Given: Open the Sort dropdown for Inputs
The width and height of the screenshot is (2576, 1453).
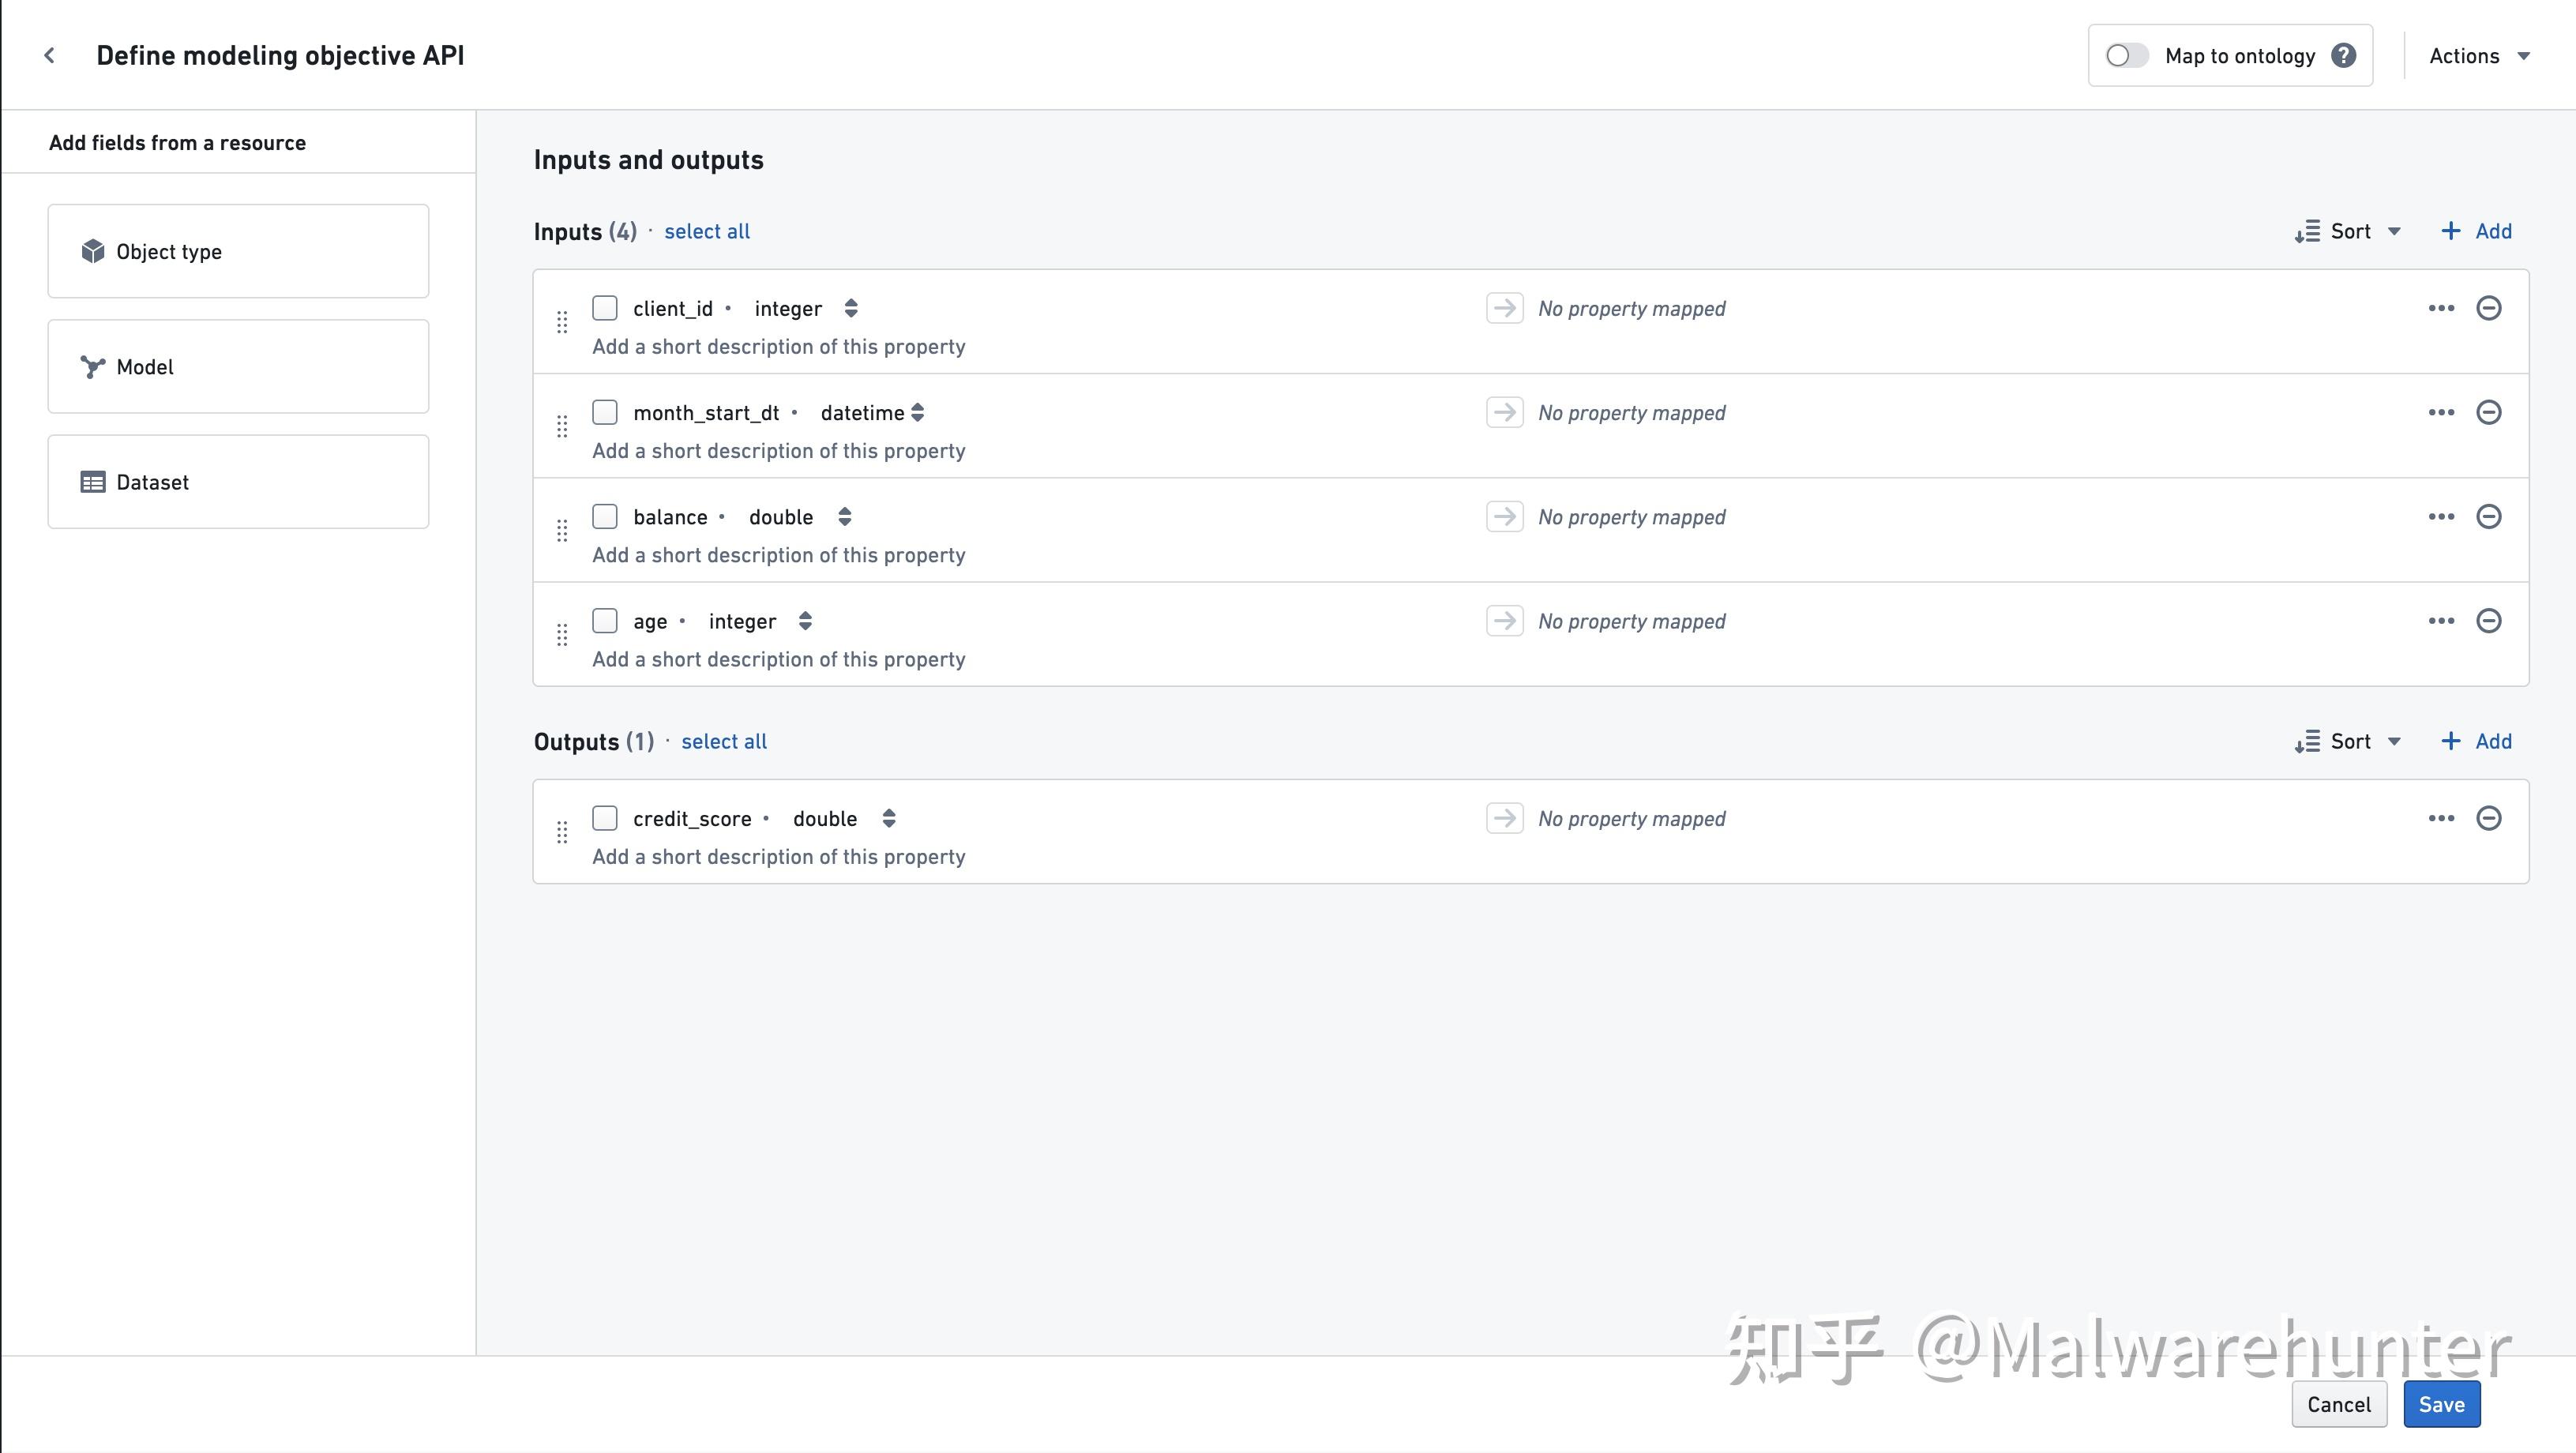Looking at the screenshot, I should click(x=2348, y=231).
